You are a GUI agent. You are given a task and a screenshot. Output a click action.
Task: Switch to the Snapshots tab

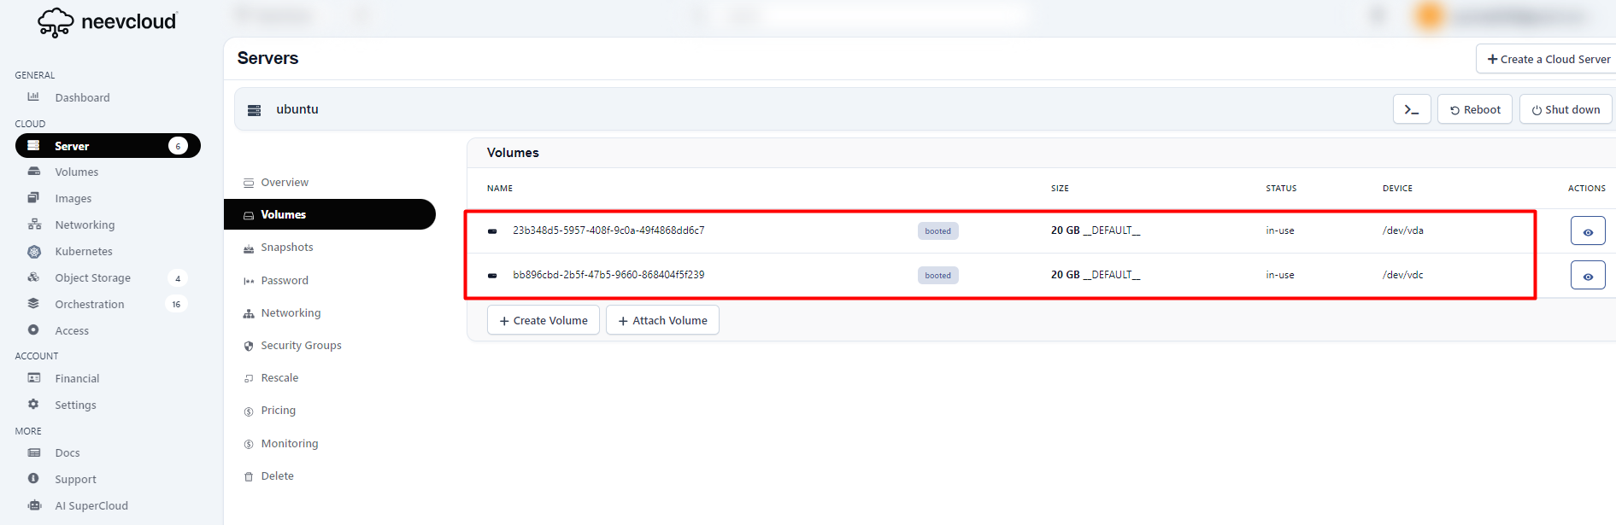pos(286,248)
